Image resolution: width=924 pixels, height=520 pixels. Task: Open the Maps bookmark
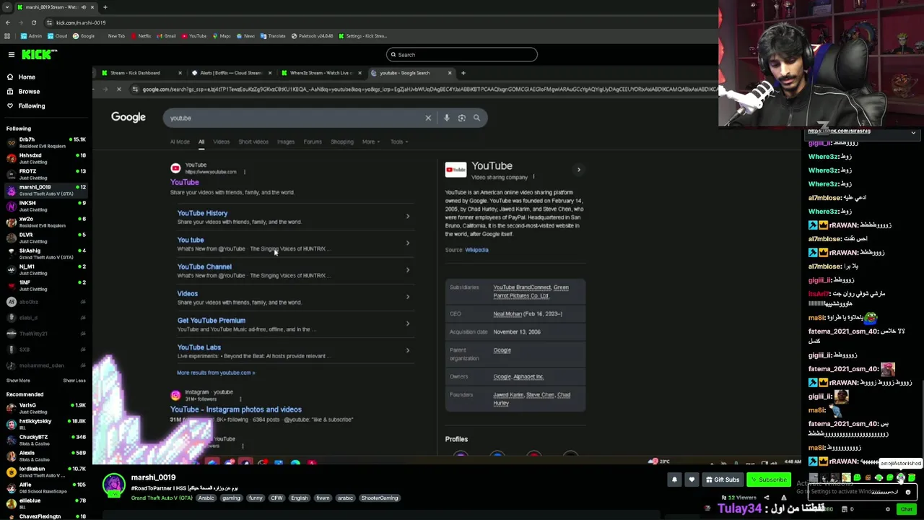221,36
